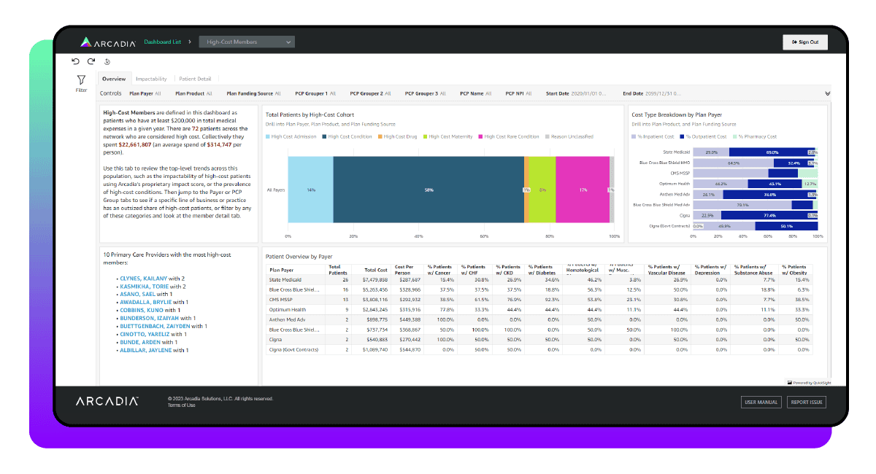
Task: Open provider BUETTGENBACH, ZAIYDEN link
Action: pos(154,326)
